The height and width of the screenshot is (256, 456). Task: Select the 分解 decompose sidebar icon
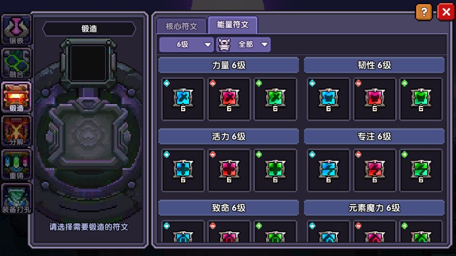(x=16, y=131)
